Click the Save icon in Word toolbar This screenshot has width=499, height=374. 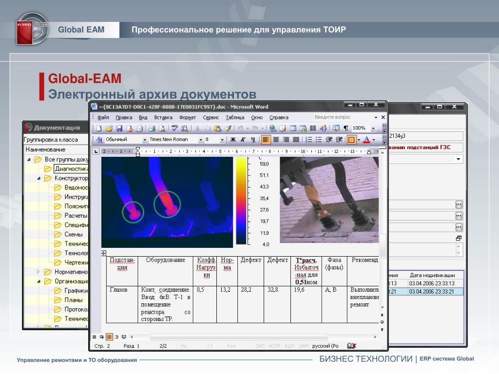pos(119,129)
